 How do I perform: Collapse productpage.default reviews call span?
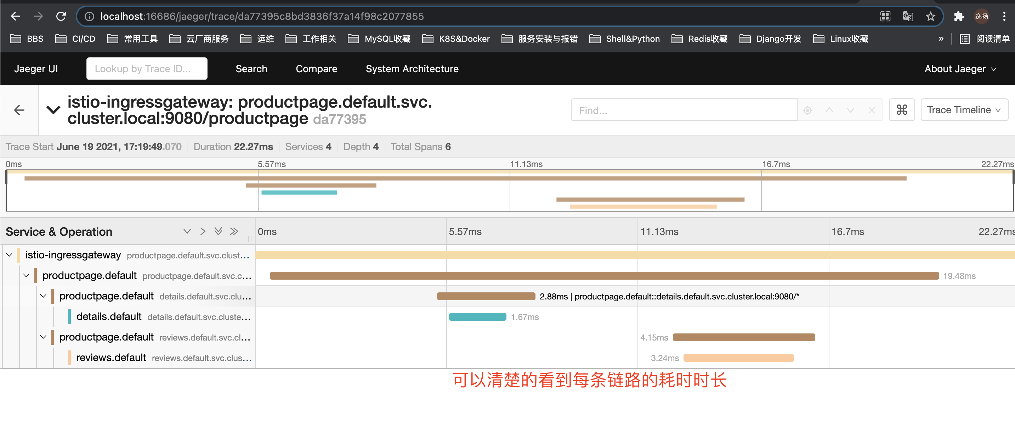(x=43, y=337)
